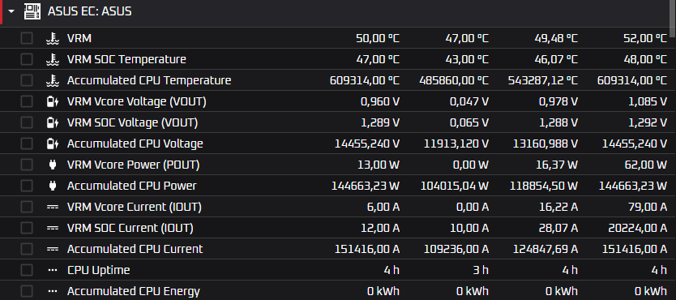The image size is (676, 300).
Task: Click the Vcore power value 62,00 W
Action: click(645, 165)
